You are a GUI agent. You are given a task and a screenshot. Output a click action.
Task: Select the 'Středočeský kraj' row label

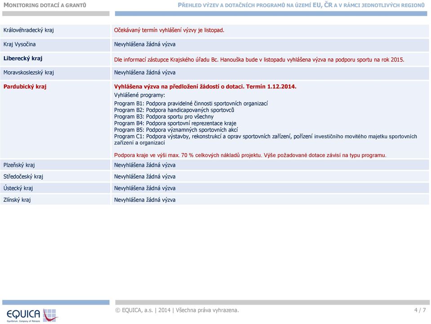(23, 177)
